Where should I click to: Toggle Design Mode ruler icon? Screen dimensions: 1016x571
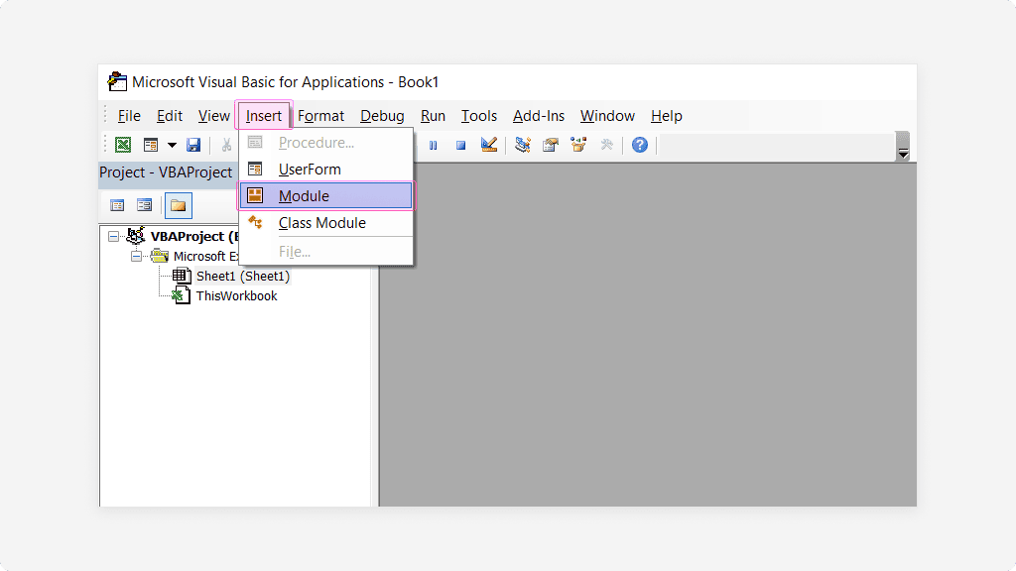tap(489, 145)
